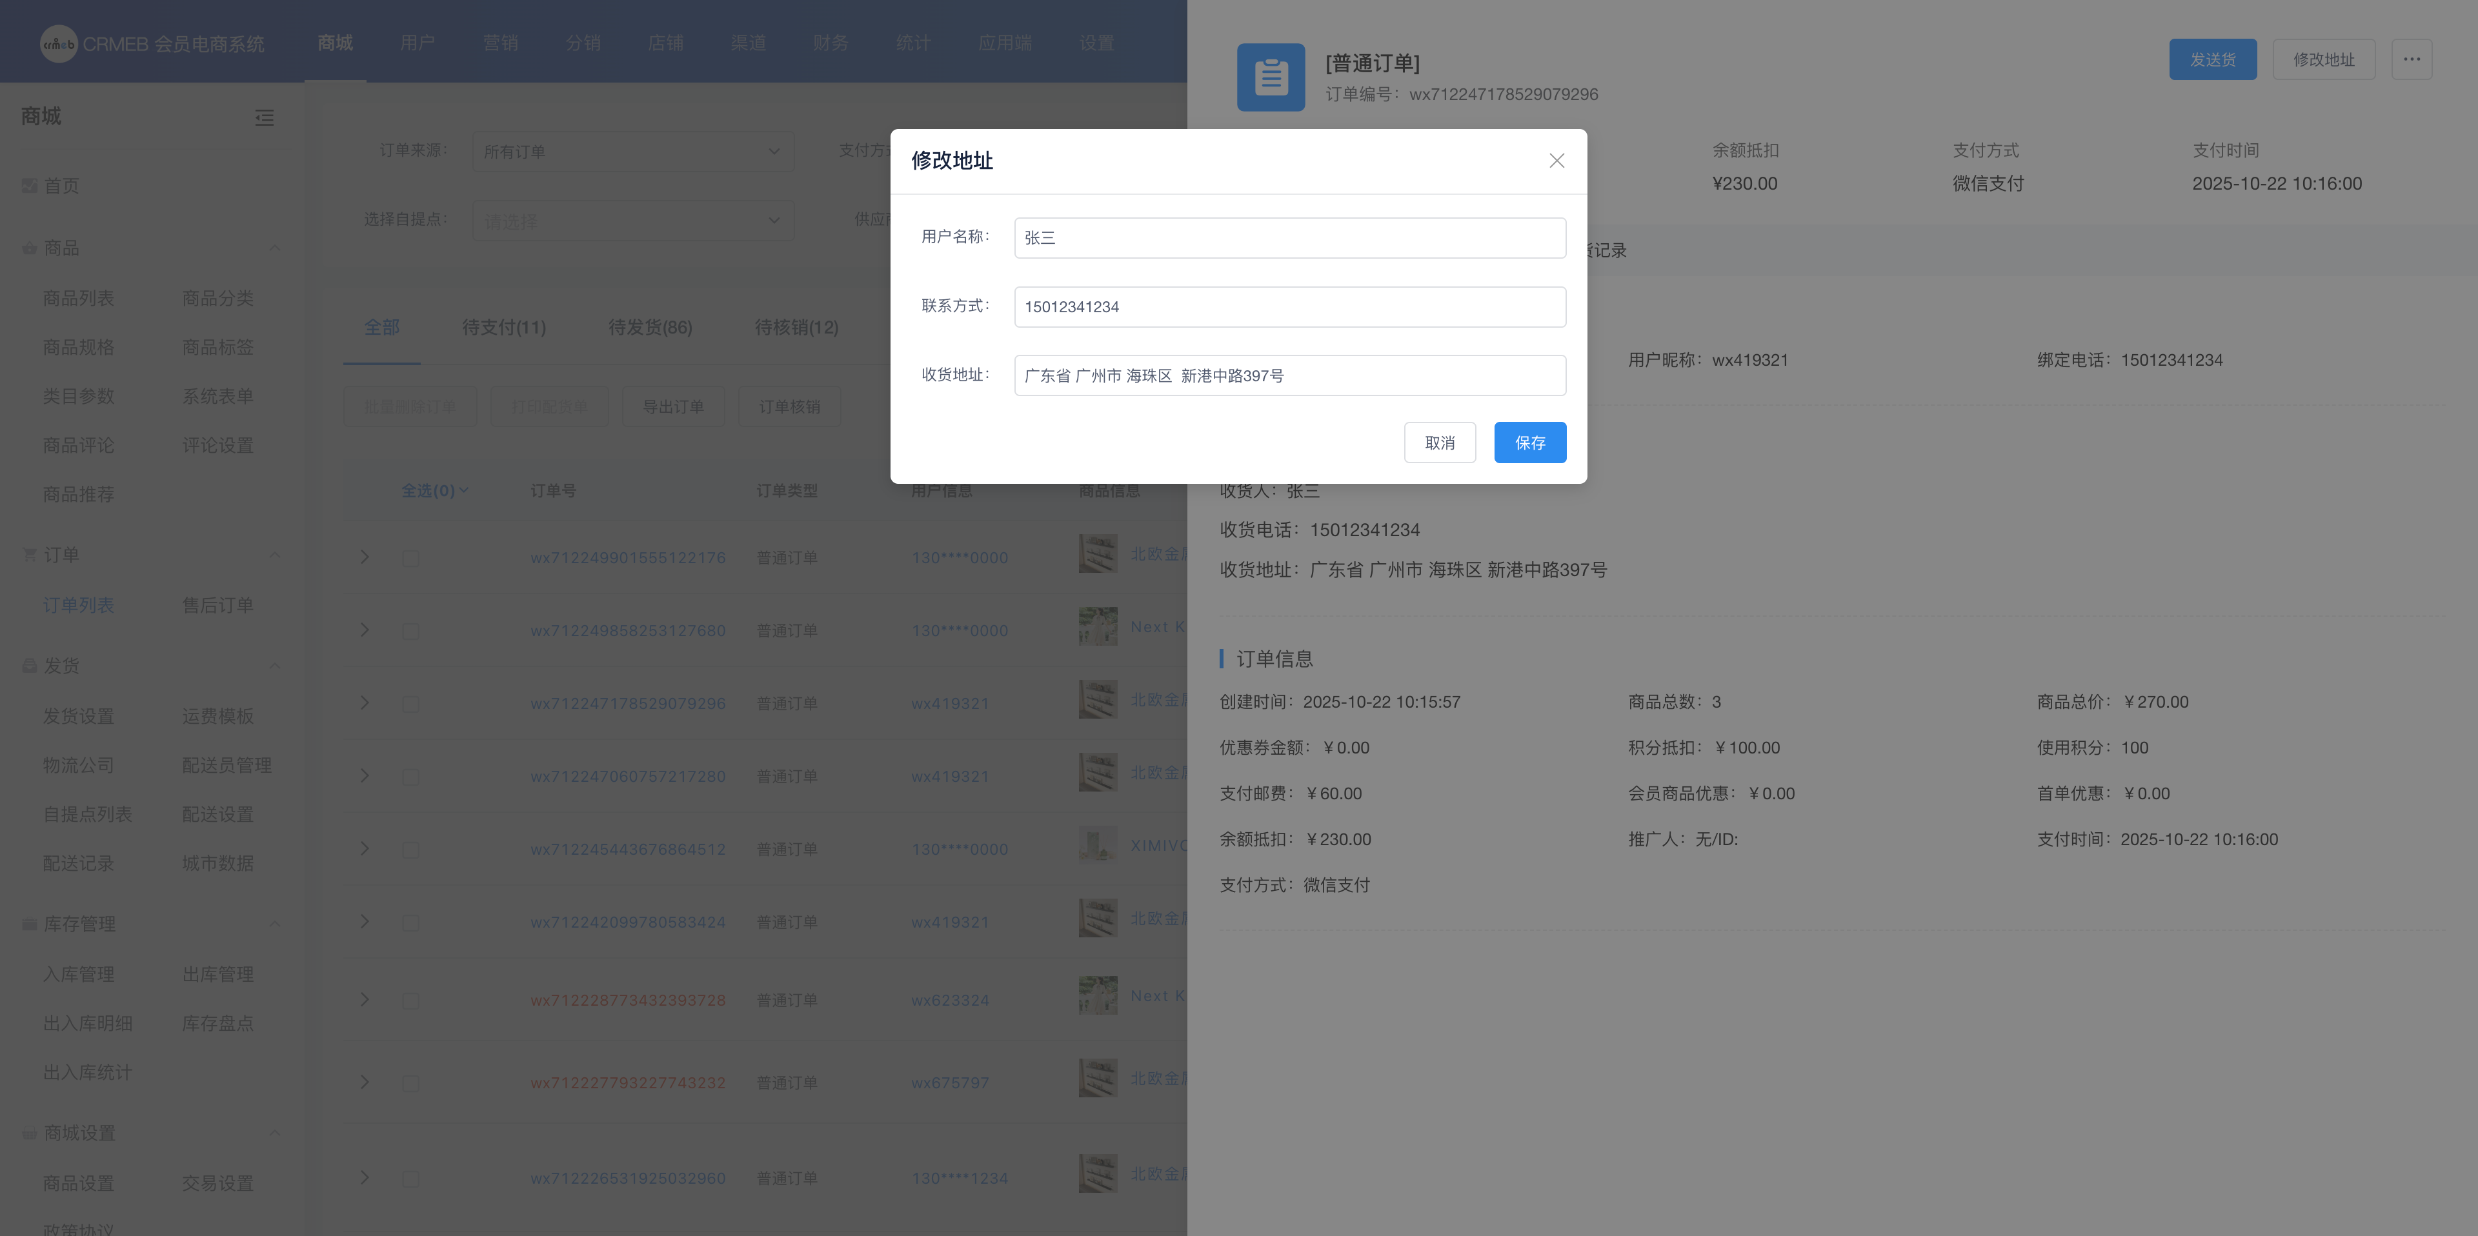
Task: Click the 首页 home sidebar icon
Action: 30,186
